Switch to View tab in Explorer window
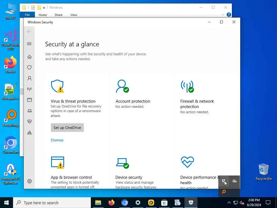Viewport: 277px width, 208px height. [x=74, y=15]
